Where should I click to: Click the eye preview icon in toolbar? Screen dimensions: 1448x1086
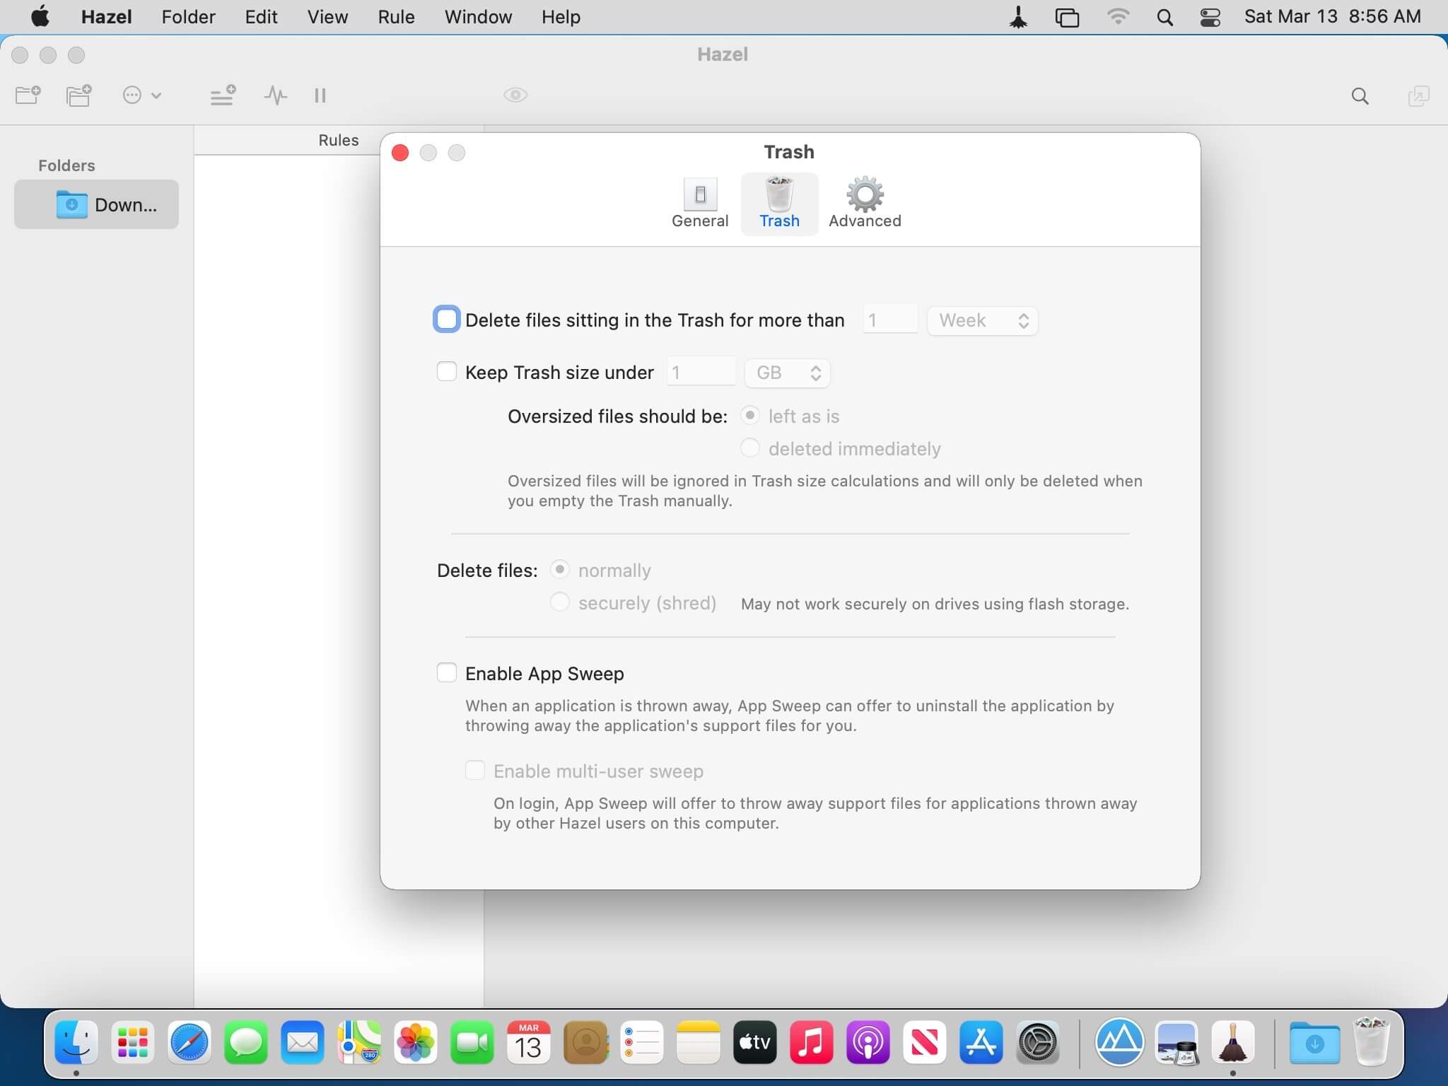pos(515,95)
